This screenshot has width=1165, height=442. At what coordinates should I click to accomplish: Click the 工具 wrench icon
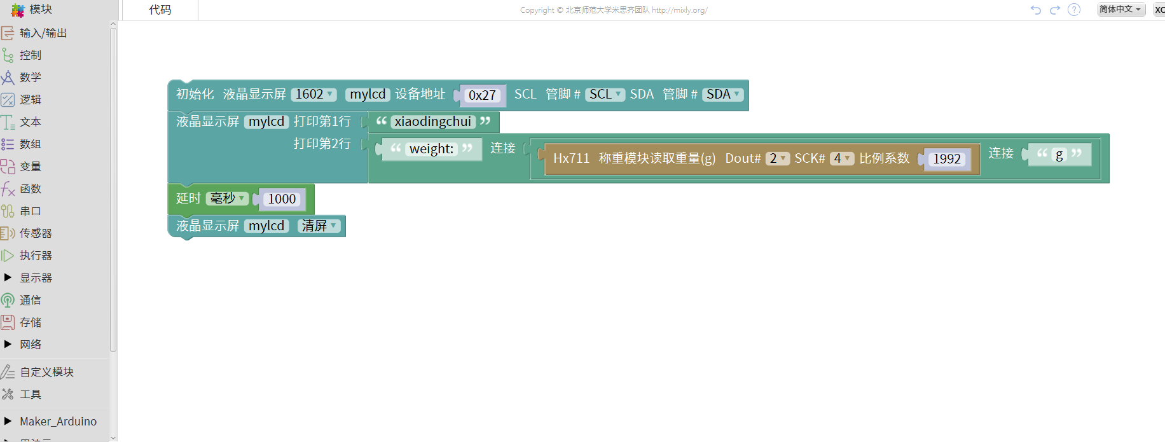pos(8,394)
